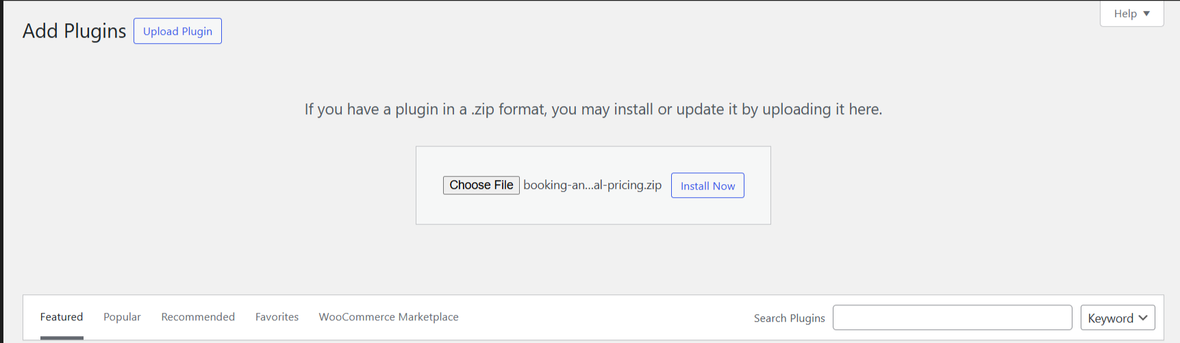Click the chevron icon in Keyword selector

point(1143,318)
